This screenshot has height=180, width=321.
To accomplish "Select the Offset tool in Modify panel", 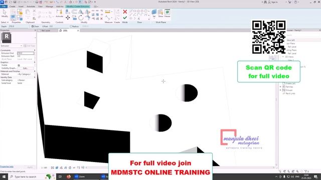I will coord(74,12).
